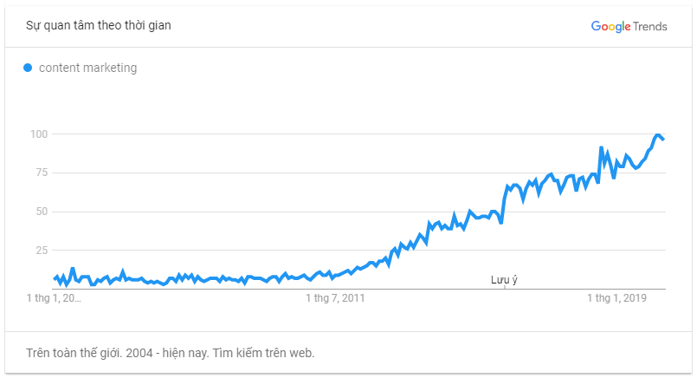Screen dimensions: 697x378
Task: Click the 1 thg 1, 2019 date label
Action: 616,298
